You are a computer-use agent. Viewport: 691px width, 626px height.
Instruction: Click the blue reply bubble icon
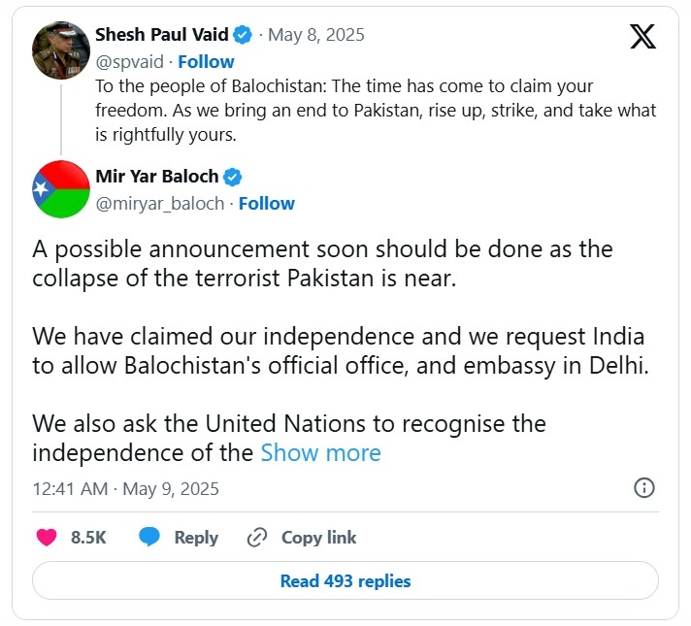pyautogui.click(x=149, y=537)
